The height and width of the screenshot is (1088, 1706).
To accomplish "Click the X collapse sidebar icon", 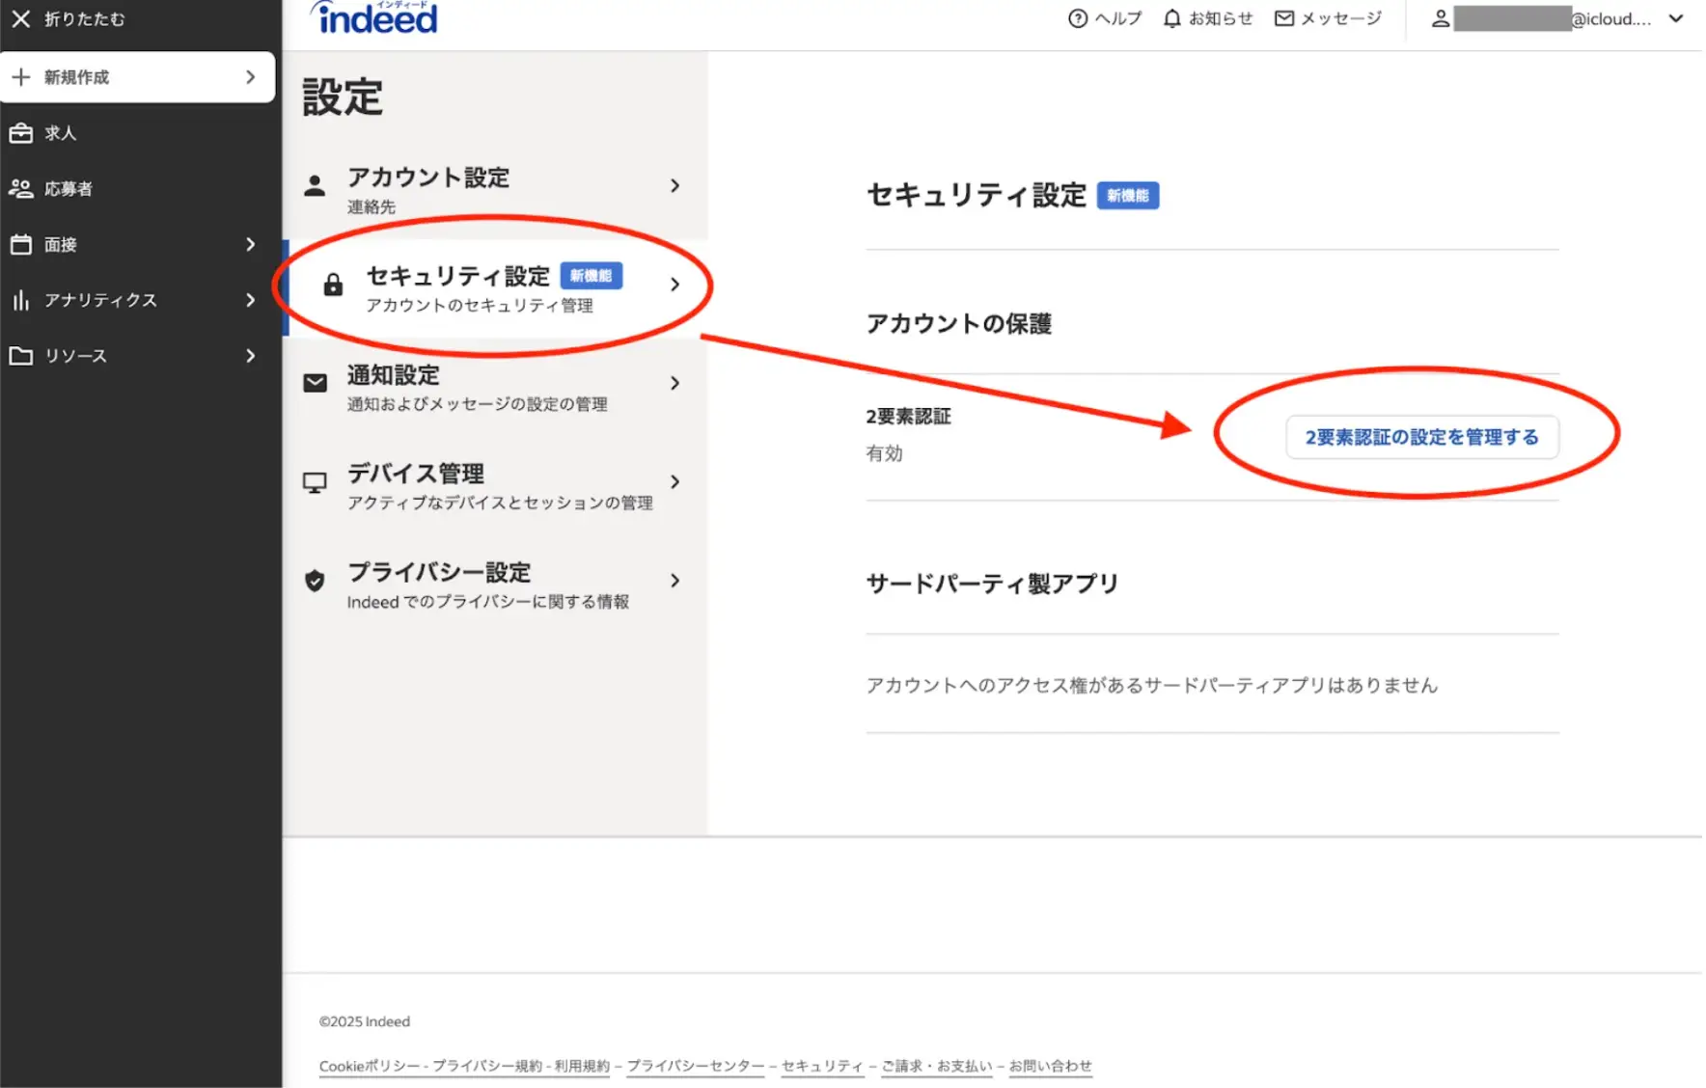I will point(20,18).
